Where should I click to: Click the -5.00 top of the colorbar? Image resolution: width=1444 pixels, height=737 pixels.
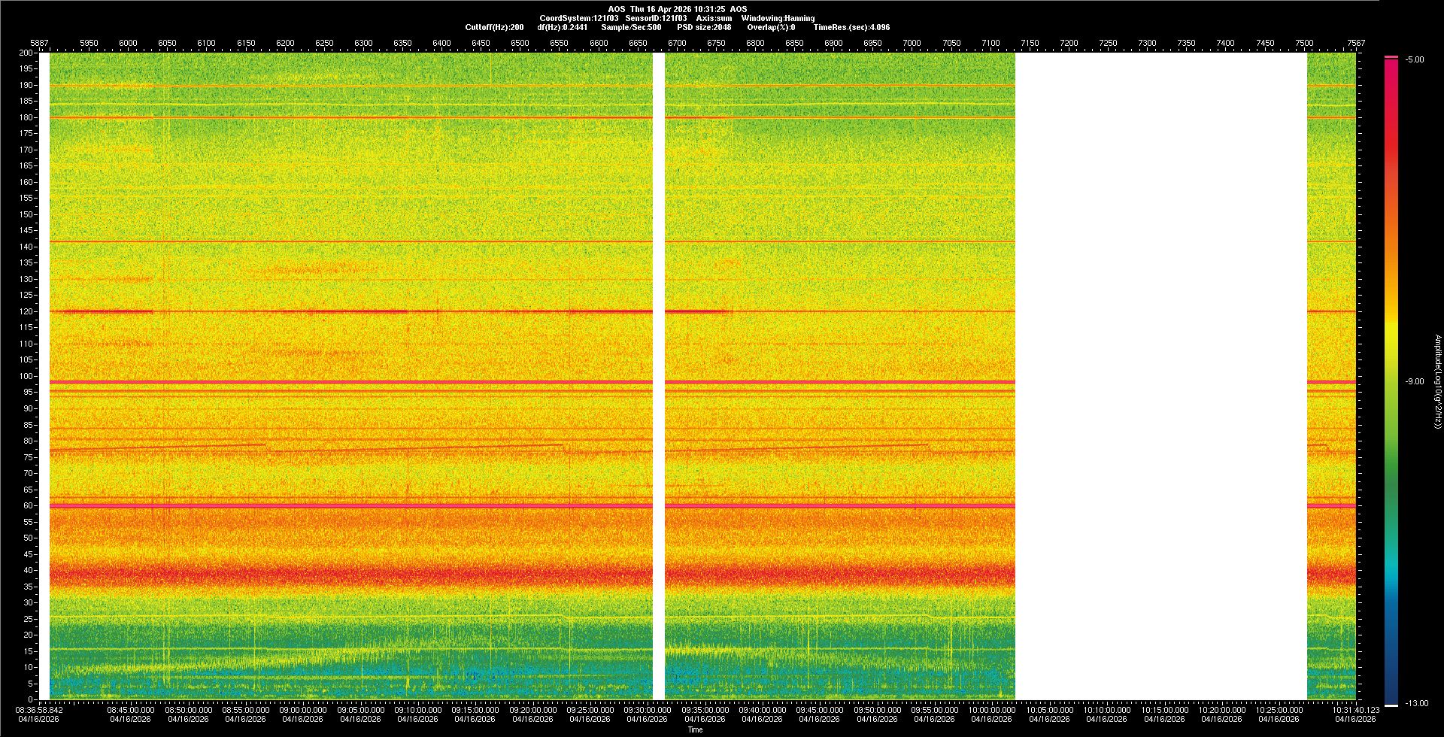click(1414, 59)
